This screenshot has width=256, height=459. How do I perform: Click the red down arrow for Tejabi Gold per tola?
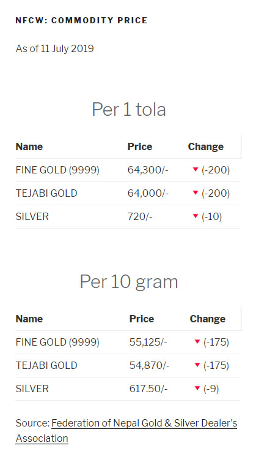coord(196,193)
